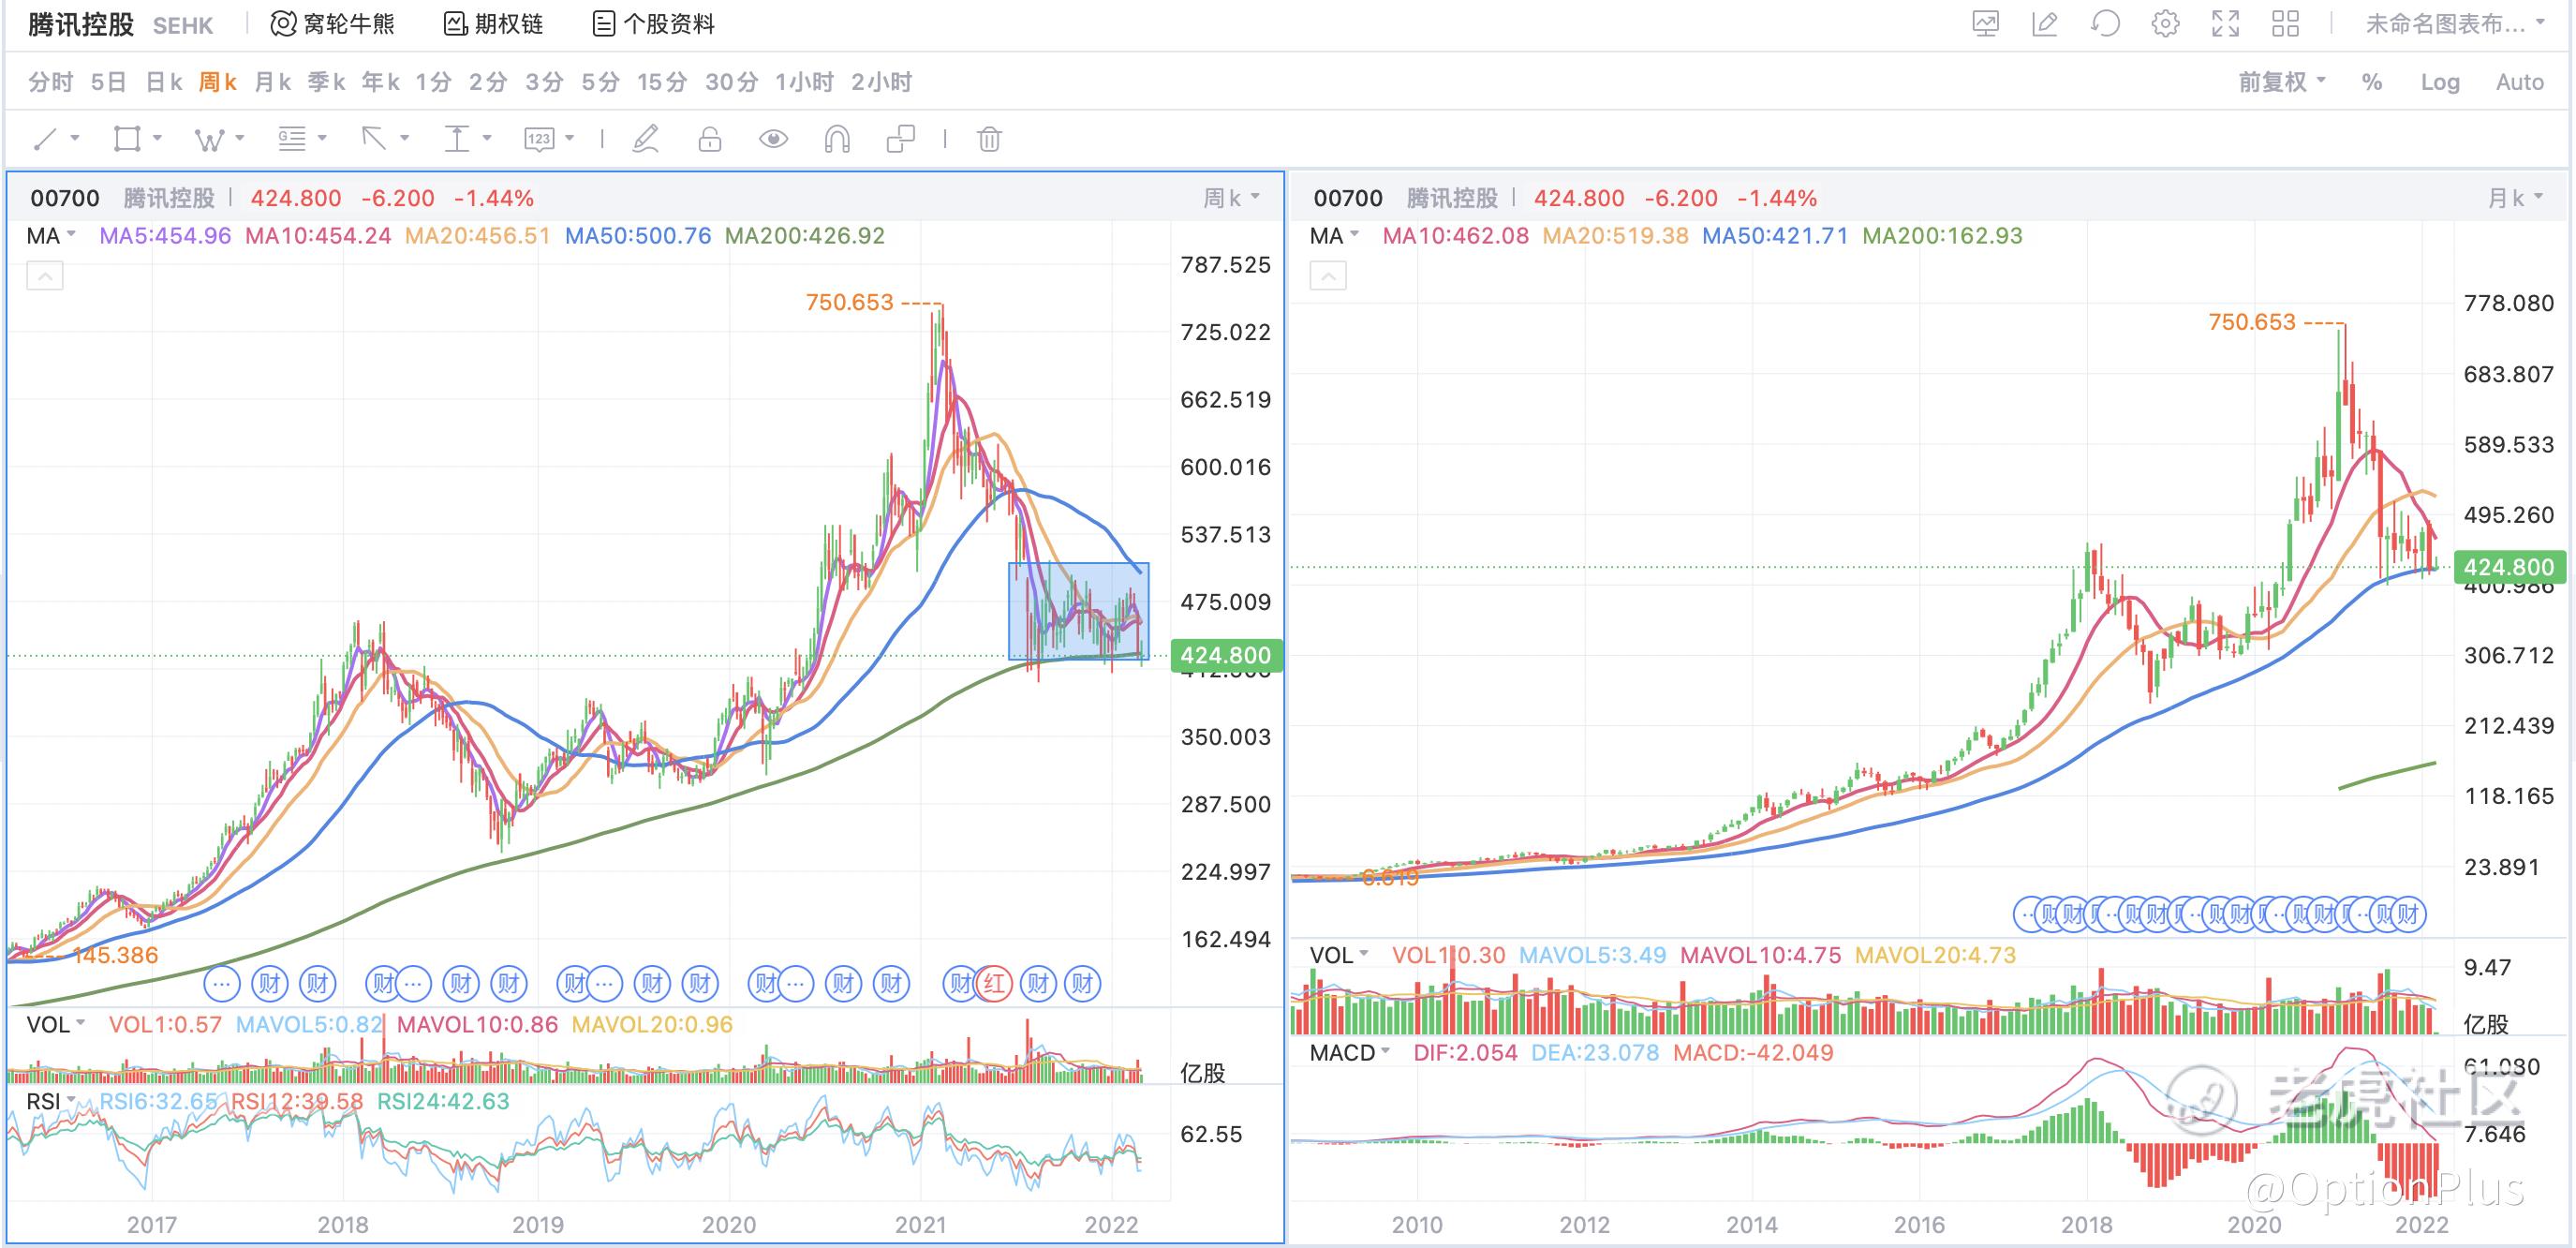Open the 窝轮牛熊 warrants page
Screen dimensions: 2576x1248
pos(333,23)
